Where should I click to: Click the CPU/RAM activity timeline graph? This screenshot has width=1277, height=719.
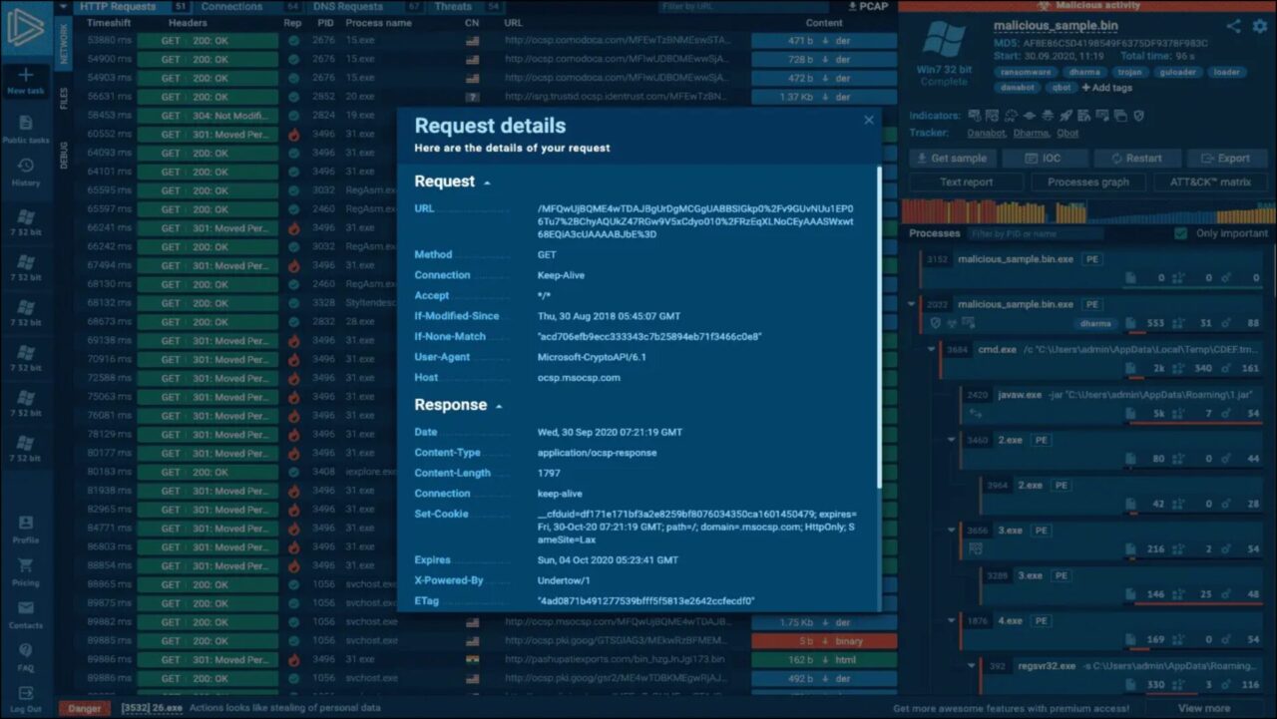tap(1087, 210)
